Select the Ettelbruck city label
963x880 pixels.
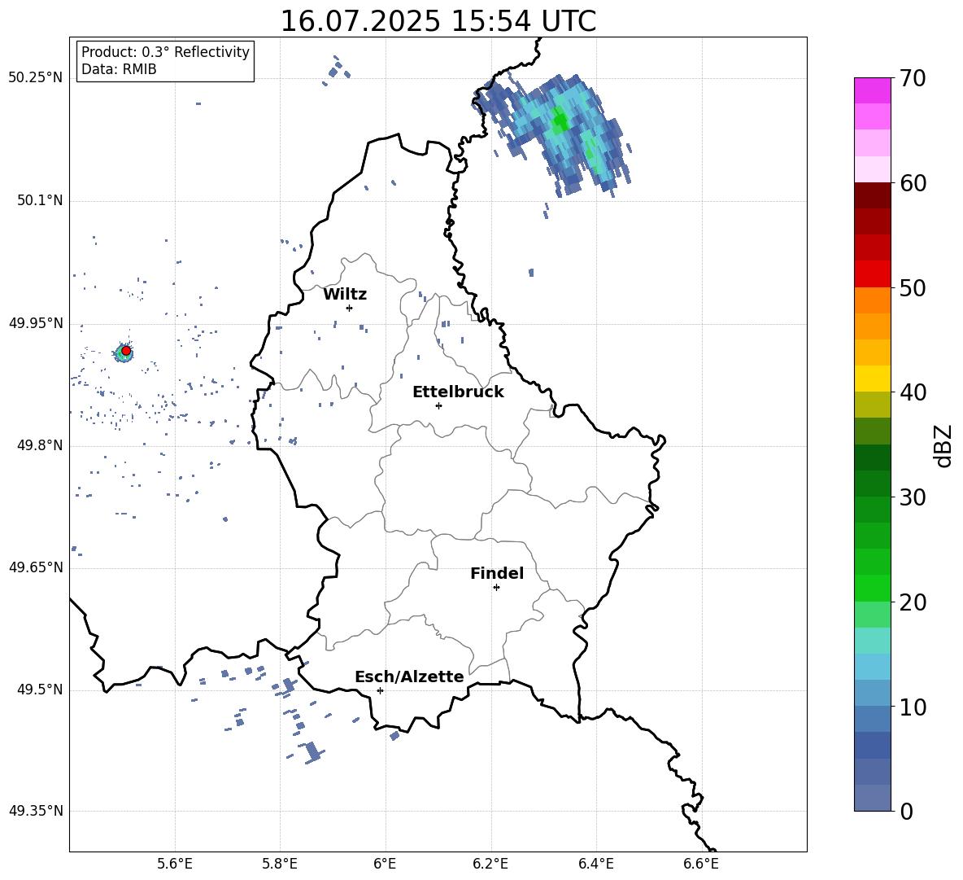click(458, 392)
